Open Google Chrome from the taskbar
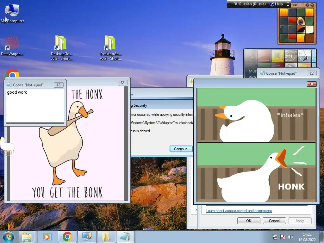The width and height of the screenshot is (324, 243). pyautogui.click(x=67, y=237)
